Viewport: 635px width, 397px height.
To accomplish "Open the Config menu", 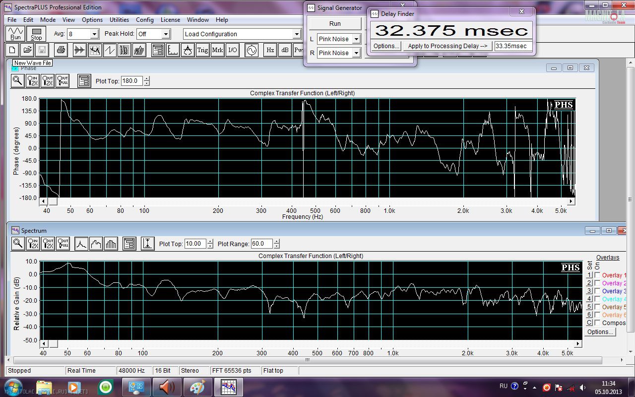I will 145,20.
